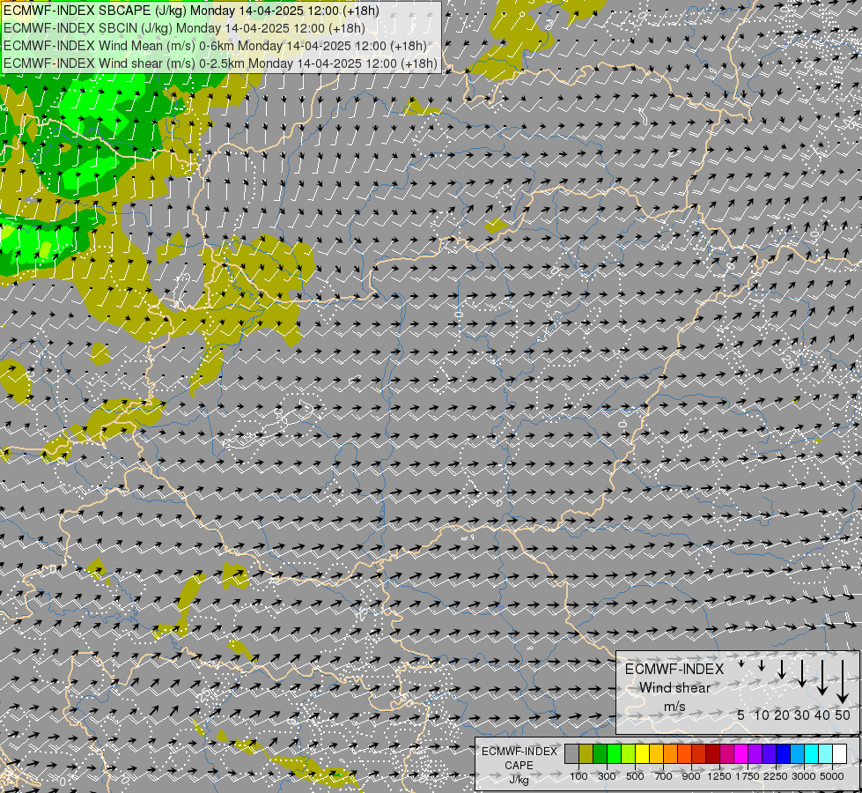Choose the cyan swatch right of 3000
Image resolution: width=862 pixels, height=793 pixels.
pyautogui.click(x=811, y=753)
